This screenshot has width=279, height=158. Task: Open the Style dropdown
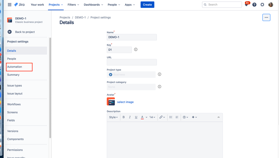113,117
